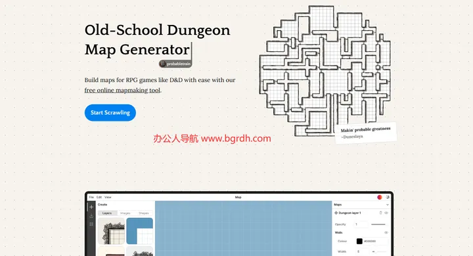Select the blue water layer thumbnail
473x256 pixels.
pos(140,231)
